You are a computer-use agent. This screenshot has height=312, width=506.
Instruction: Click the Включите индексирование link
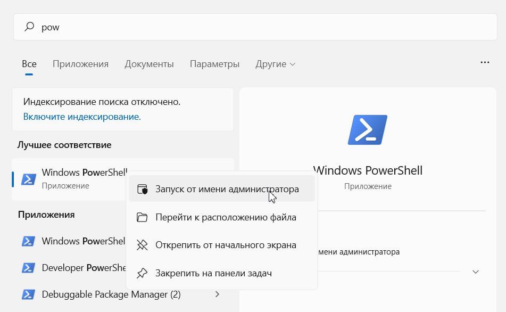82,116
